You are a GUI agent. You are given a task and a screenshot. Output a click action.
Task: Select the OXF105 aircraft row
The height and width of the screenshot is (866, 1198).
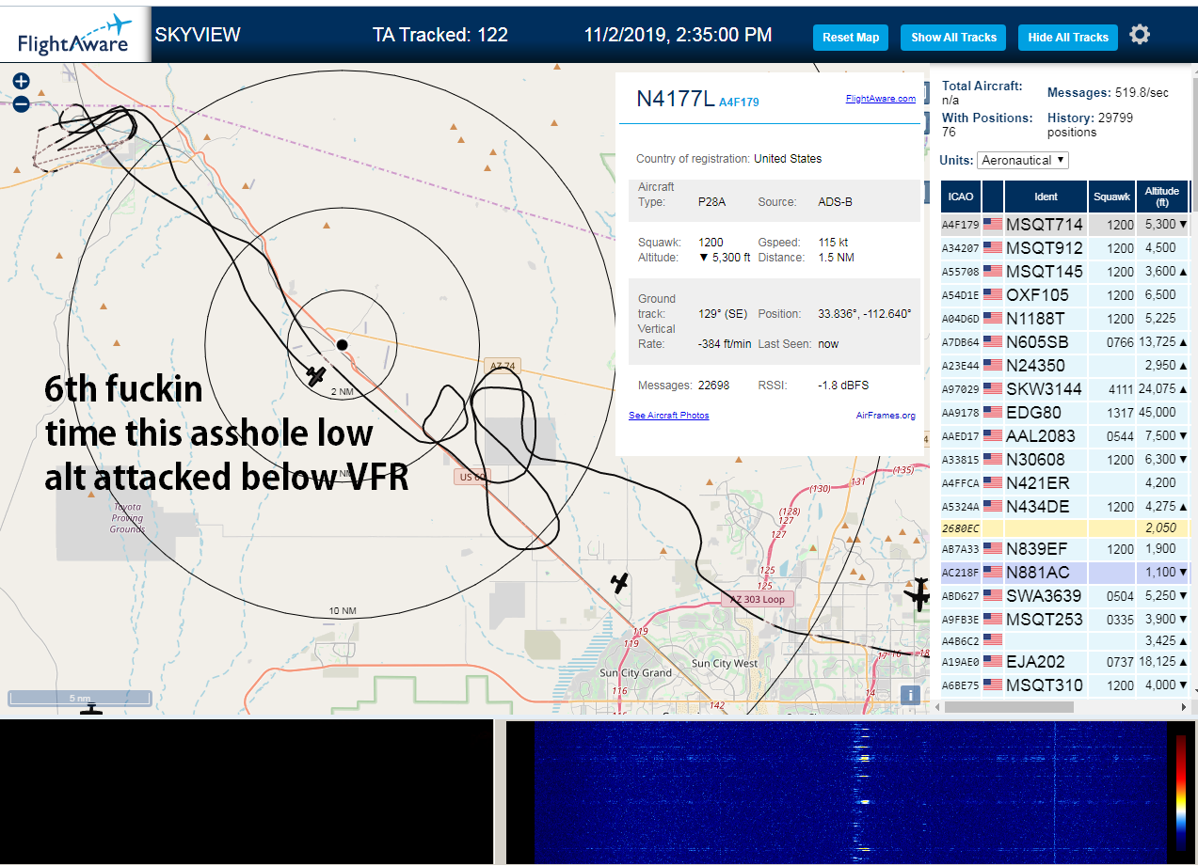point(1065,295)
